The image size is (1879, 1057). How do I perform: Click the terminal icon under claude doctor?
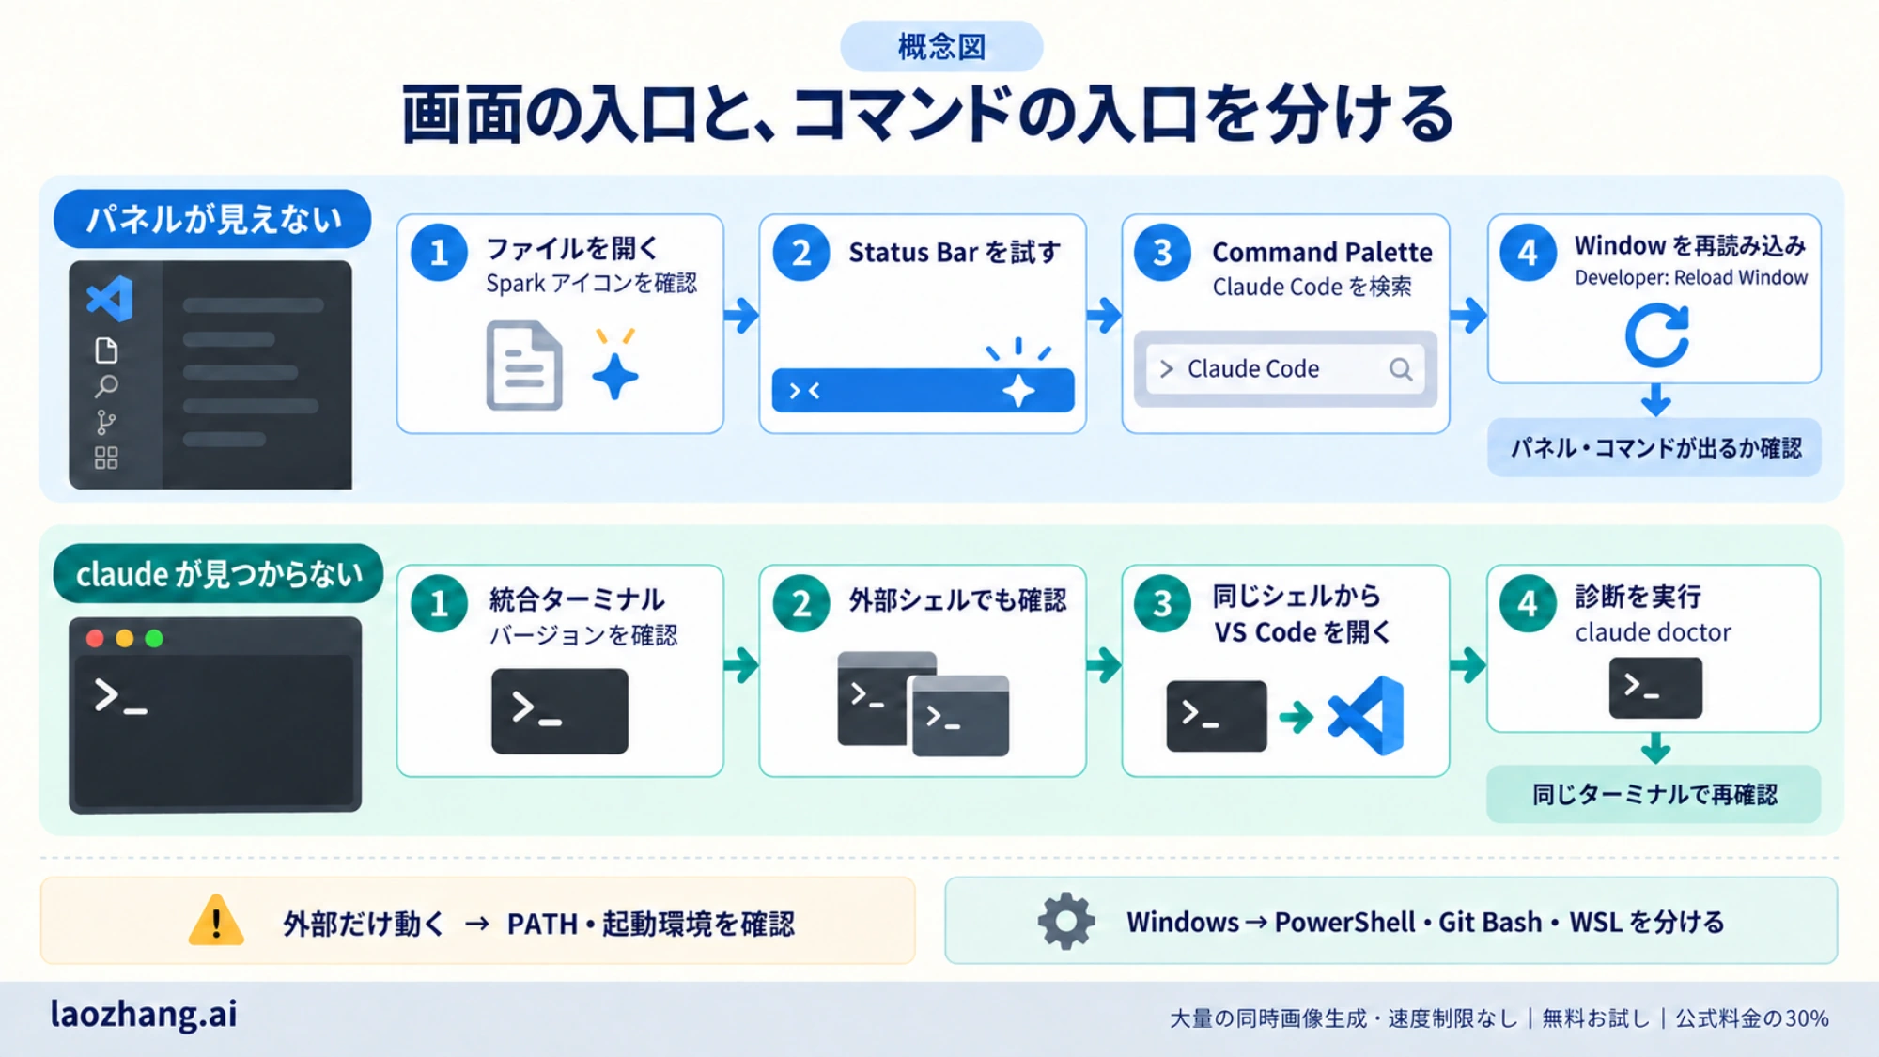point(1655,688)
